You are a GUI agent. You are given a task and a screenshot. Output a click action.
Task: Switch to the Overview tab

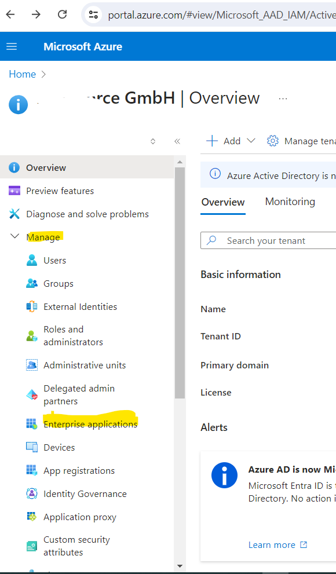pyautogui.click(x=223, y=202)
